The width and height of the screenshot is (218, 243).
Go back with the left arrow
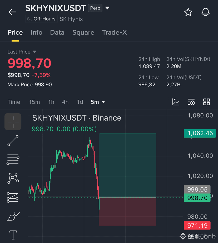12,12
